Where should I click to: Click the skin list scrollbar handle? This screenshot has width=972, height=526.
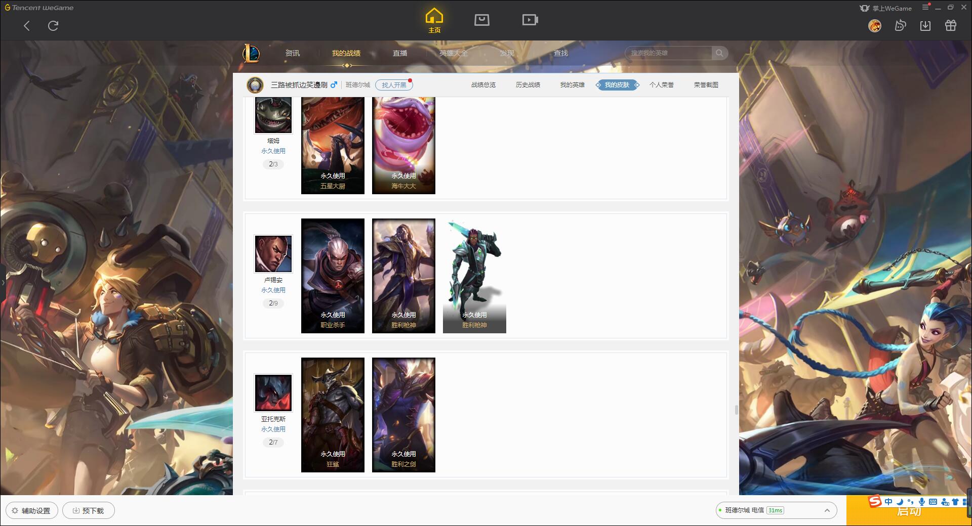[x=736, y=410]
